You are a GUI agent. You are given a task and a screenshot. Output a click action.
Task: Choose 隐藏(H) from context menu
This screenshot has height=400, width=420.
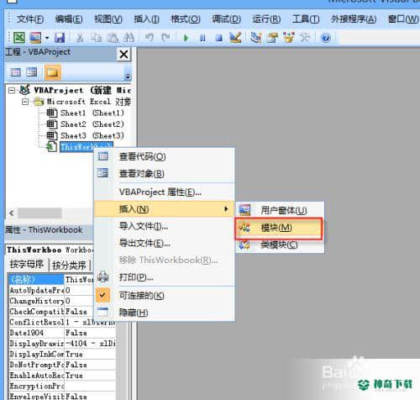[165, 312]
